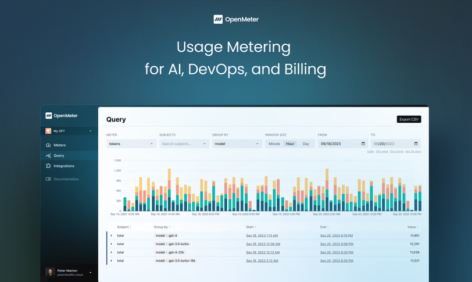Set date range to last 30 days

coord(413,151)
